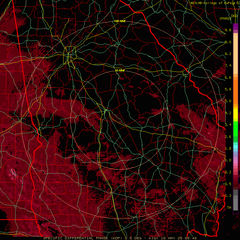Select the 0.2 value on the color scale
This screenshot has height=240, width=240.
coord(228,172)
